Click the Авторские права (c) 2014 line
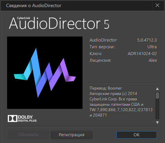This screenshot has height=143, width=165. (113, 94)
